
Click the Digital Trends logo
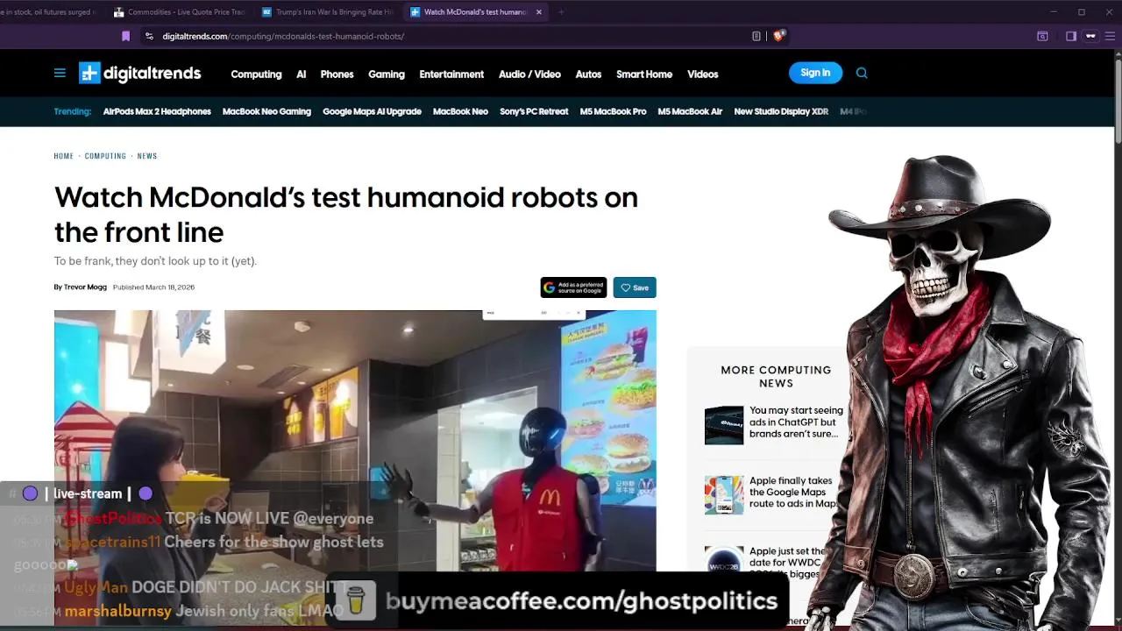click(x=140, y=74)
